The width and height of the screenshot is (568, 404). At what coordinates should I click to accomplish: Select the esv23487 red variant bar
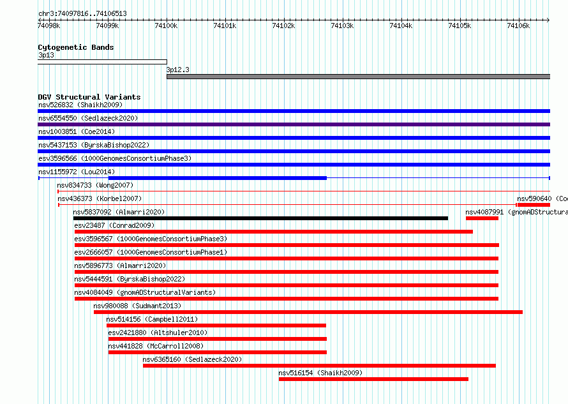274,232
